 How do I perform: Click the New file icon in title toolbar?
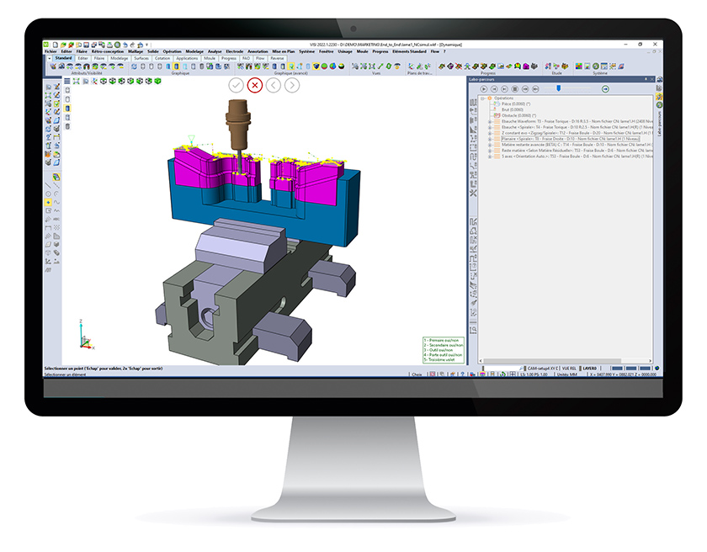pos(58,44)
